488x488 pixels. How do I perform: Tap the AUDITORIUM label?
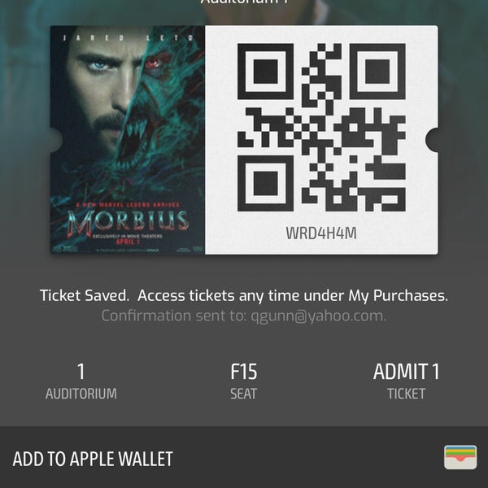81,394
